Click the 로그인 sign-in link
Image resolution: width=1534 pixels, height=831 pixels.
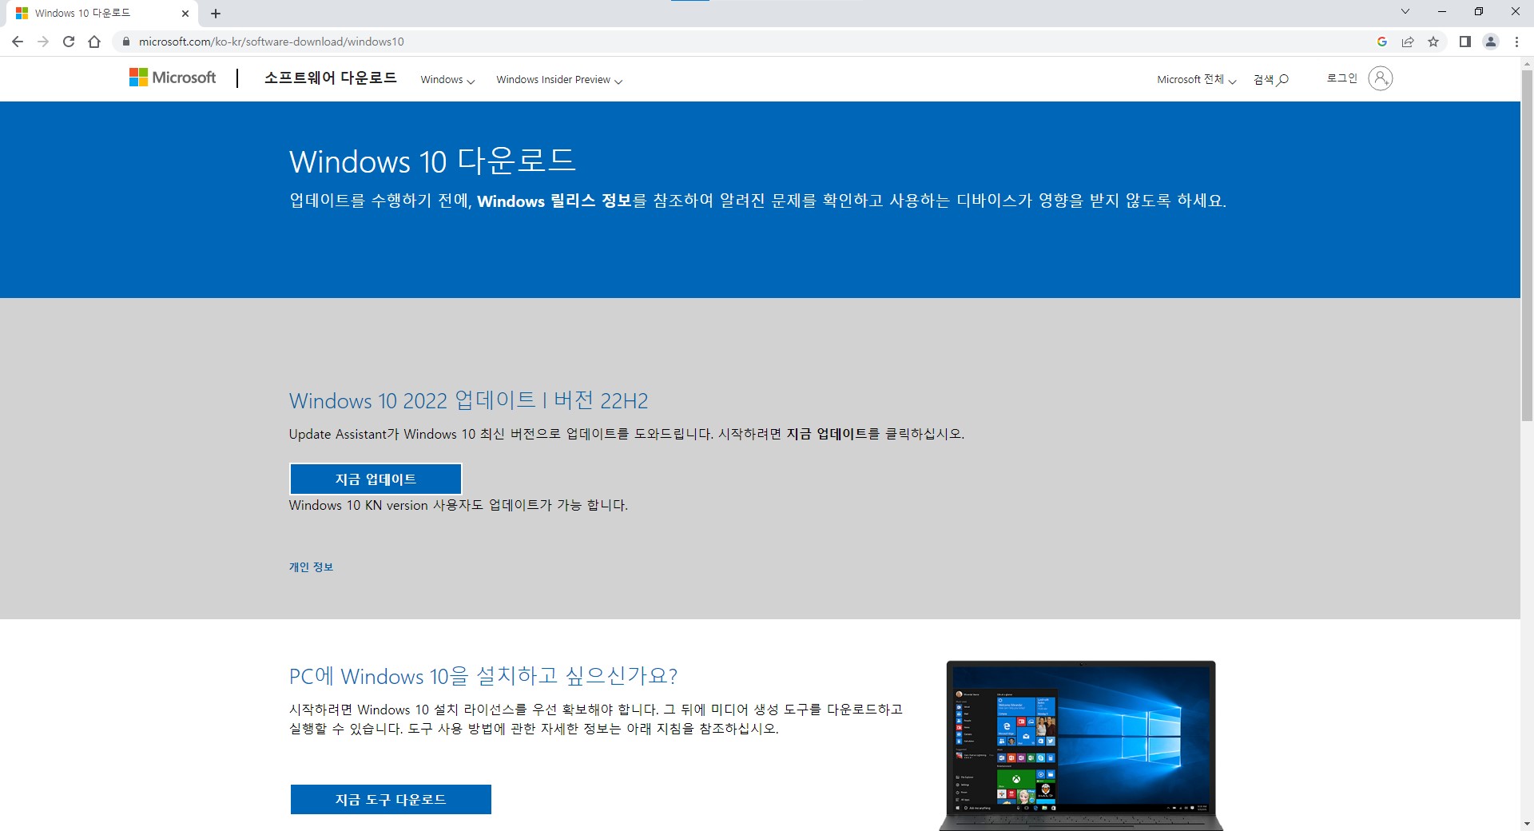pyautogui.click(x=1342, y=78)
